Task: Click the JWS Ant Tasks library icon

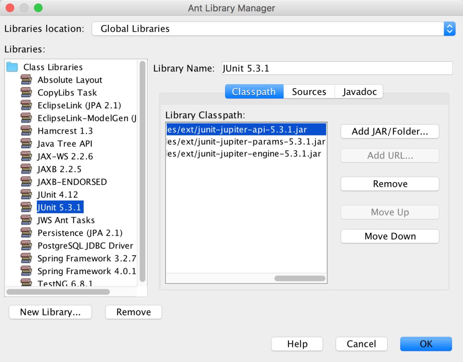Action: coord(26,220)
